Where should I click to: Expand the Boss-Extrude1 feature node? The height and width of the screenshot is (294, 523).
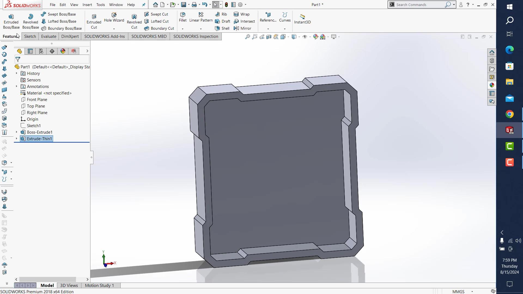pyautogui.click(x=17, y=132)
